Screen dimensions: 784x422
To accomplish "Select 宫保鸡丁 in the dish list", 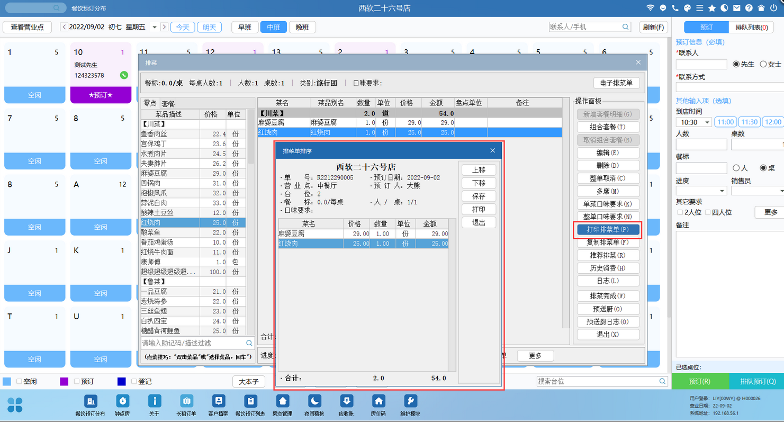I will (x=193, y=144).
